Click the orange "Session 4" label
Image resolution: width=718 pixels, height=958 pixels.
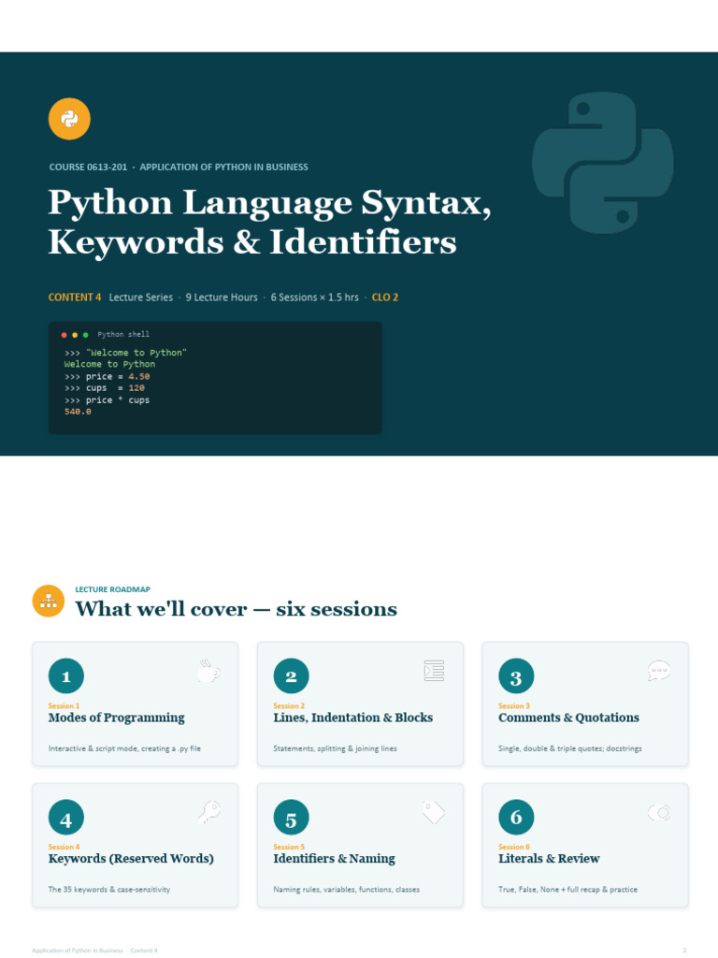(x=65, y=847)
